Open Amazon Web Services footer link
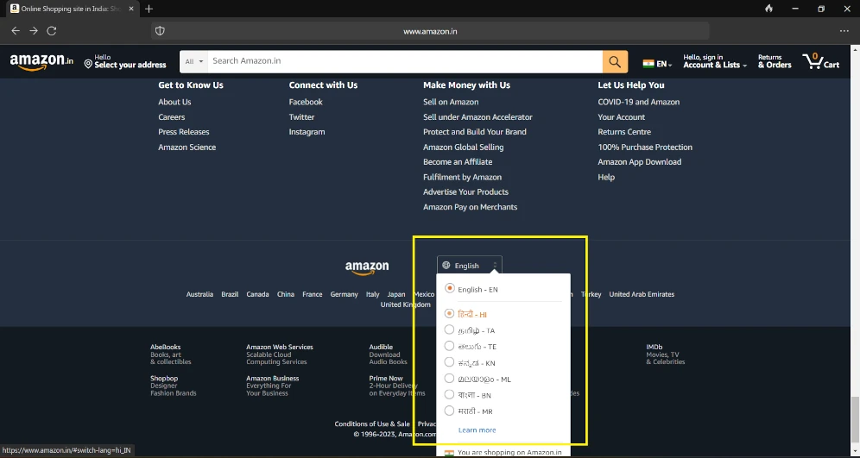 (280, 354)
